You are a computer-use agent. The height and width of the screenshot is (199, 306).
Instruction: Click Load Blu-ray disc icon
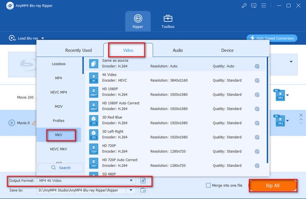(12, 38)
